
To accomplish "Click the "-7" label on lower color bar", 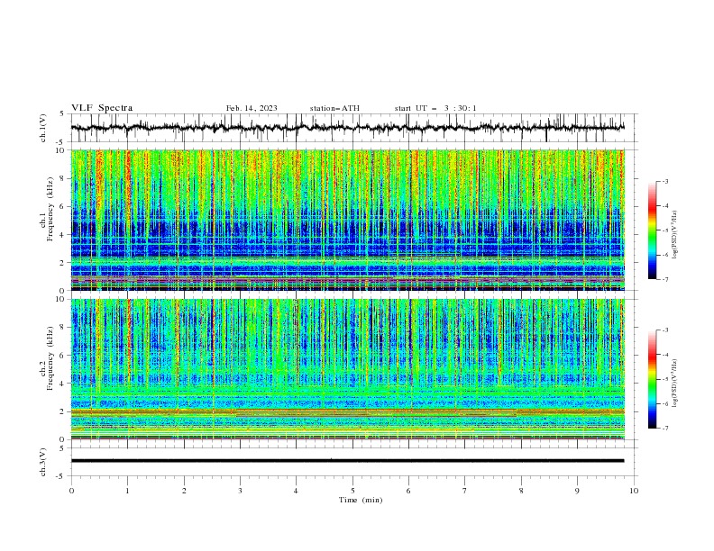I will click(x=665, y=428).
